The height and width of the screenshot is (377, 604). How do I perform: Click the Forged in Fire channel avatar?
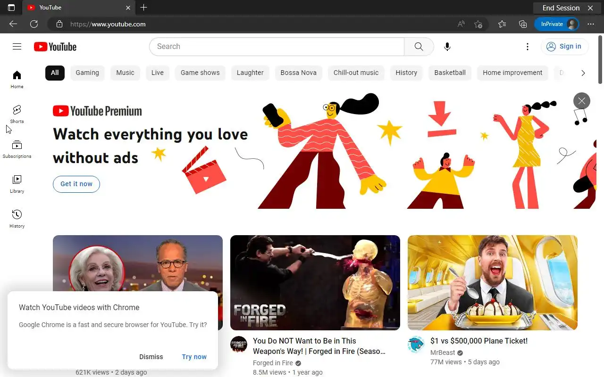pyautogui.click(x=239, y=344)
